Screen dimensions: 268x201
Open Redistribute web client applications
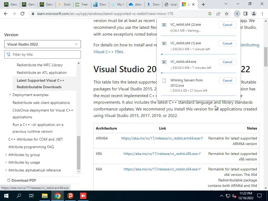click(41, 103)
